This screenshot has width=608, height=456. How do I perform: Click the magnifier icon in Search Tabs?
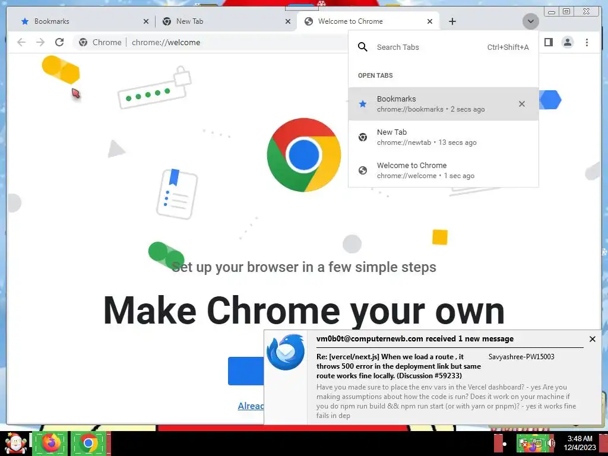pos(363,47)
